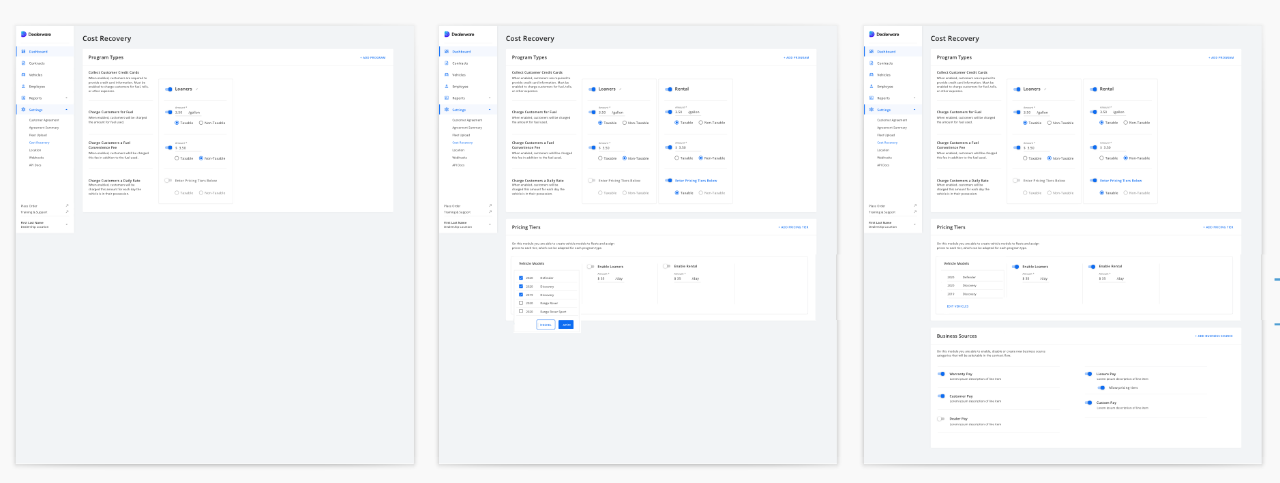Open Webhooks in the middle mockup settings submenu
Screen dimensions: 1280x483
click(x=460, y=158)
